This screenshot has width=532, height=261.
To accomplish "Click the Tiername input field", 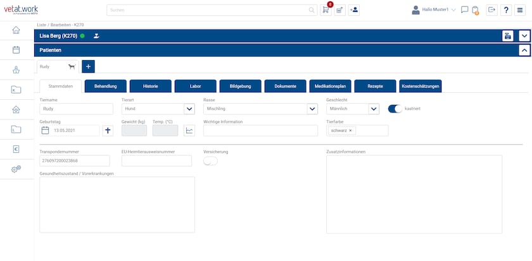I will click(x=77, y=109).
